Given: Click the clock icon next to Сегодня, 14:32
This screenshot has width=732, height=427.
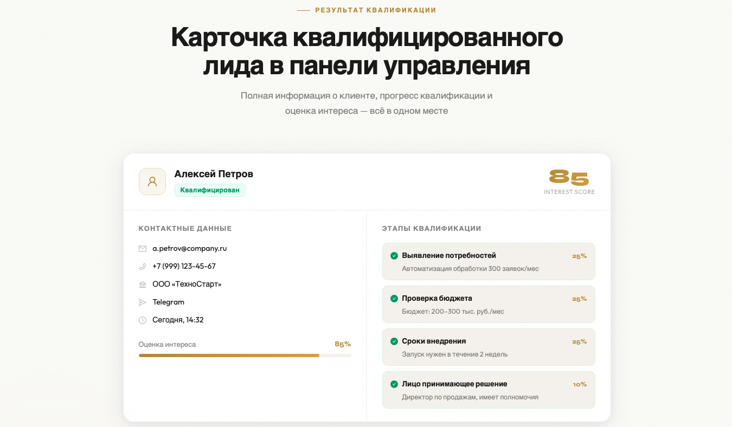Looking at the screenshot, I should 143,320.
